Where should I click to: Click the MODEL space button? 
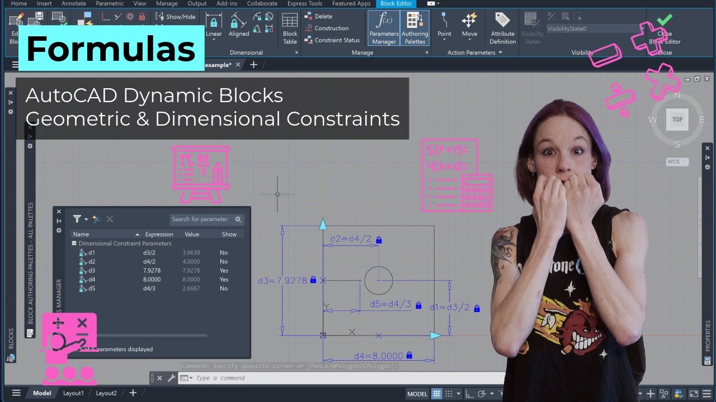pos(417,394)
